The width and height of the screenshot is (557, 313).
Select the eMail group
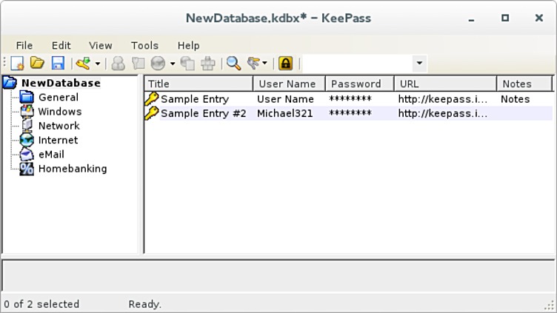[51, 155]
